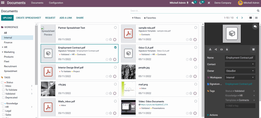The height and width of the screenshot is (118, 261).
Task: Star the Video: Odoo Documents card
Action: [191, 113]
